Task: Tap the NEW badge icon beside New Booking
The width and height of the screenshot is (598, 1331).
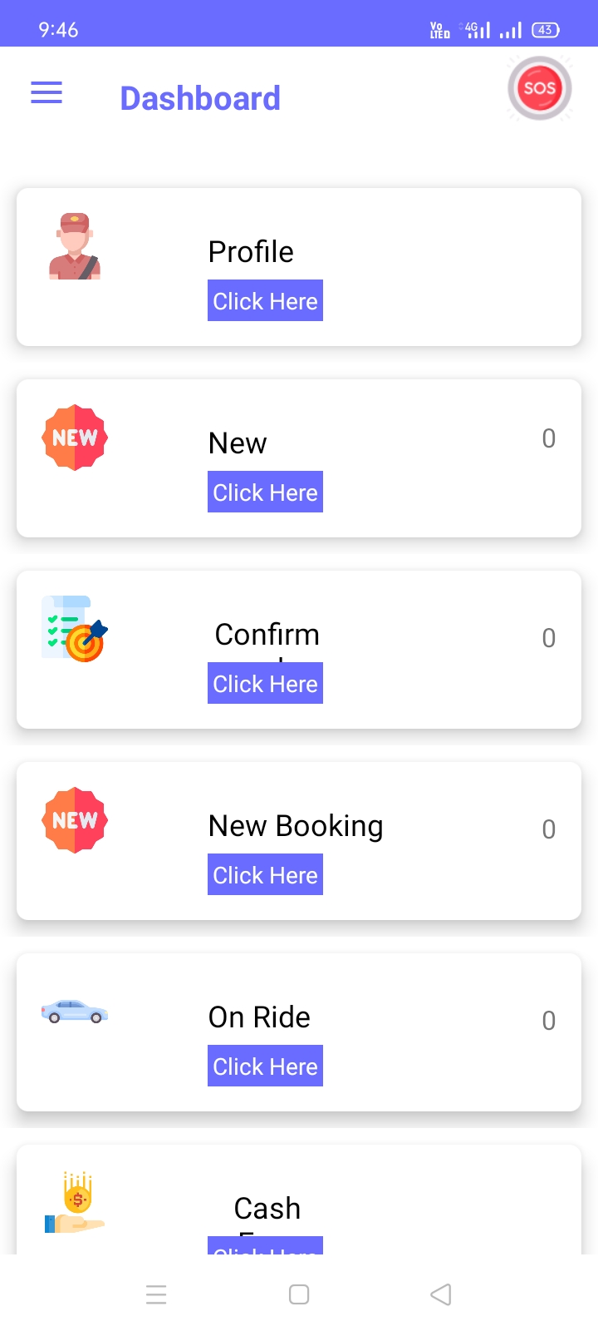Action: [75, 820]
